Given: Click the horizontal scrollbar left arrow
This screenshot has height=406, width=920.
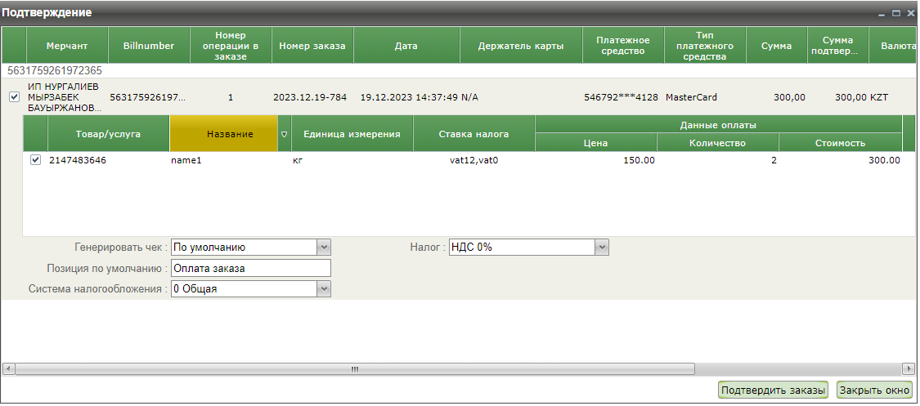Looking at the screenshot, I should point(8,369).
